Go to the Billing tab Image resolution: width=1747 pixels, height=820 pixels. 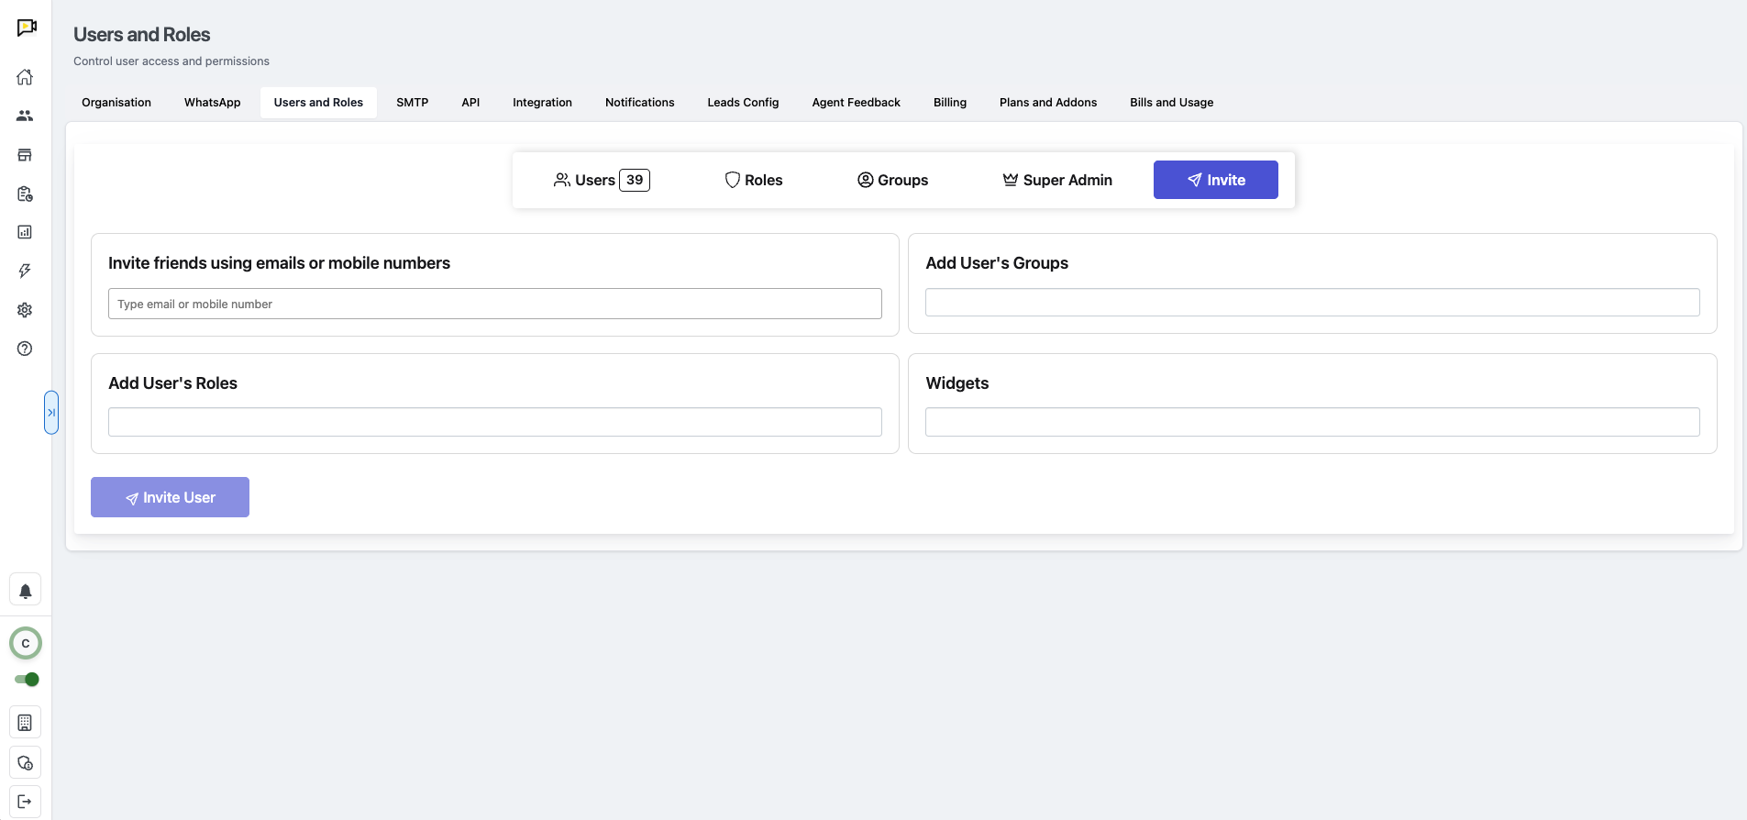(949, 103)
